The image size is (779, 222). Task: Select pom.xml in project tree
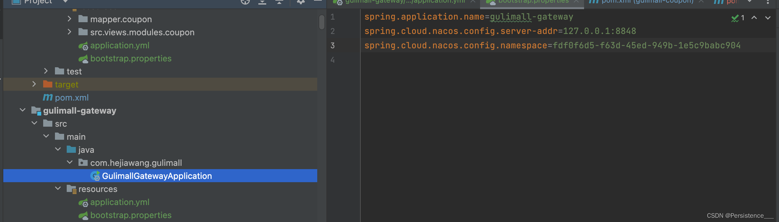[x=72, y=98]
